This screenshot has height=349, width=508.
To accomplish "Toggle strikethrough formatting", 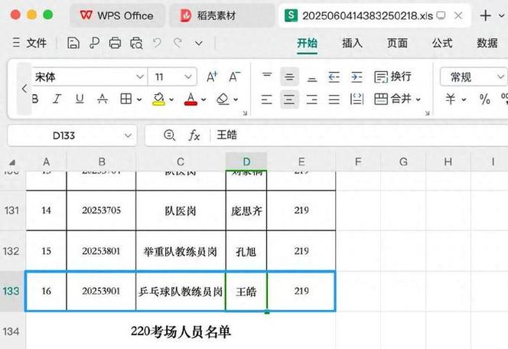I will [103, 99].
